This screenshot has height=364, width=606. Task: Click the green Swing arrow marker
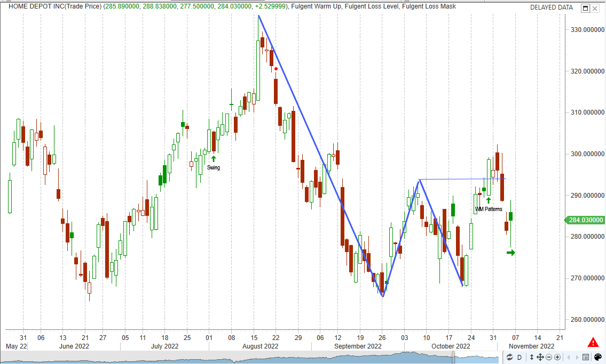(x=214, y=158)
